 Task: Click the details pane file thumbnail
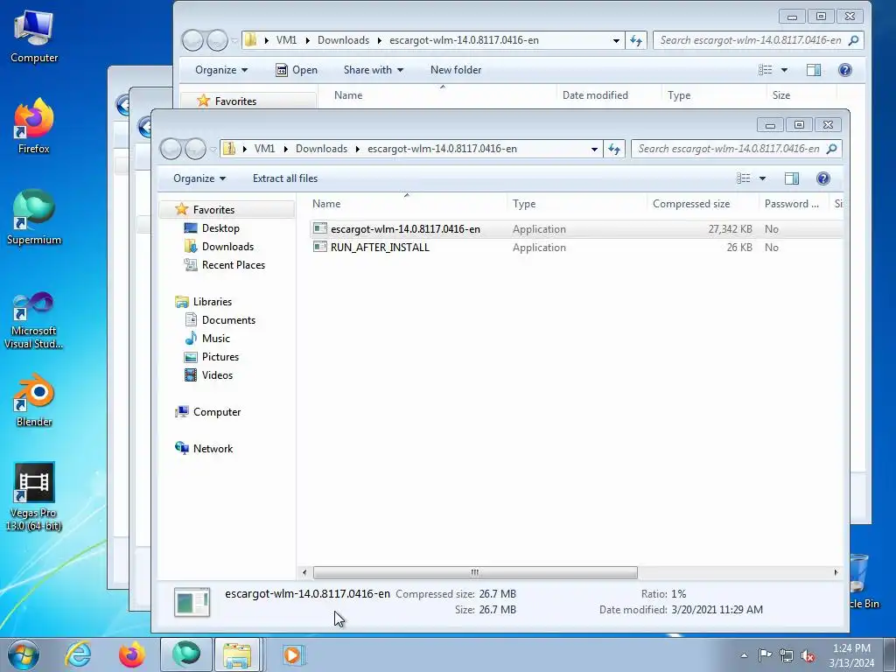[x=192, y=602]
